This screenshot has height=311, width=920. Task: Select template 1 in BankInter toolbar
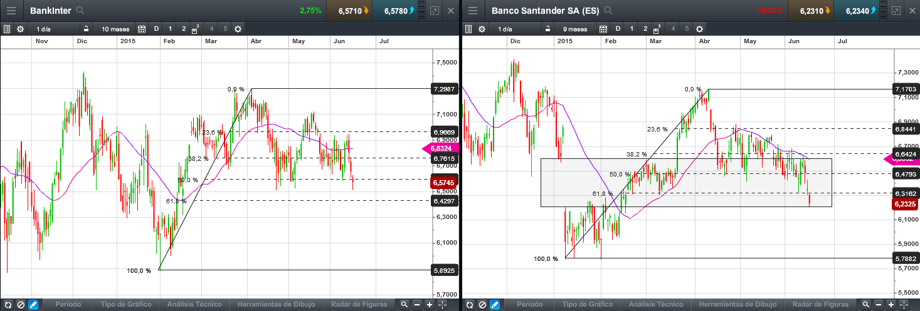point(170,29)
